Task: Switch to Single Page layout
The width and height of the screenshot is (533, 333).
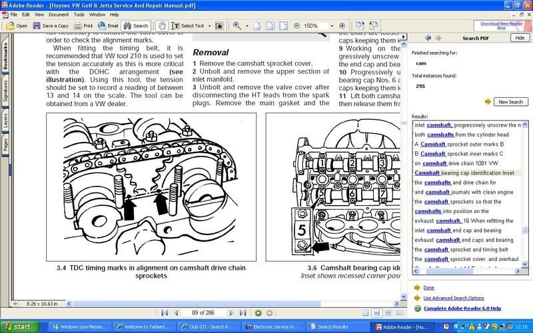Action: pos(366,313)
